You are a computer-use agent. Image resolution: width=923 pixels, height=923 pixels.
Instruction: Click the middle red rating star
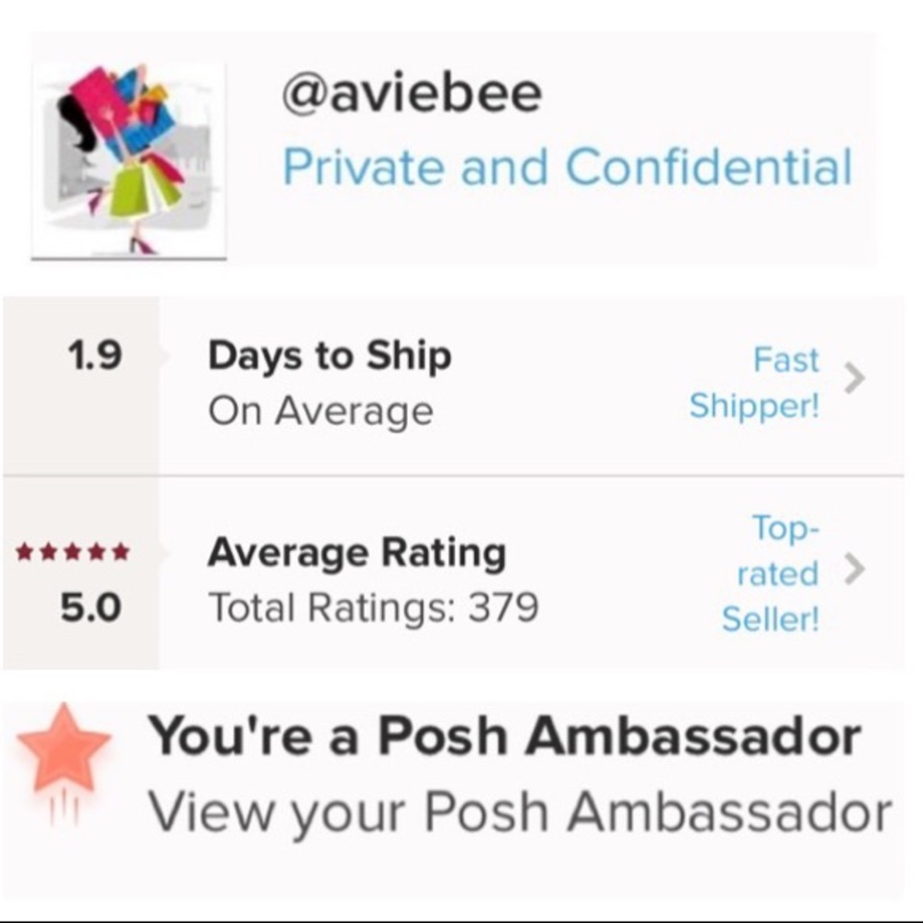[72, 553]
